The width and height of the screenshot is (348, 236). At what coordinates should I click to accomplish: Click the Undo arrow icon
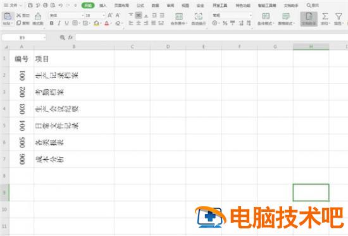(60, 5)
